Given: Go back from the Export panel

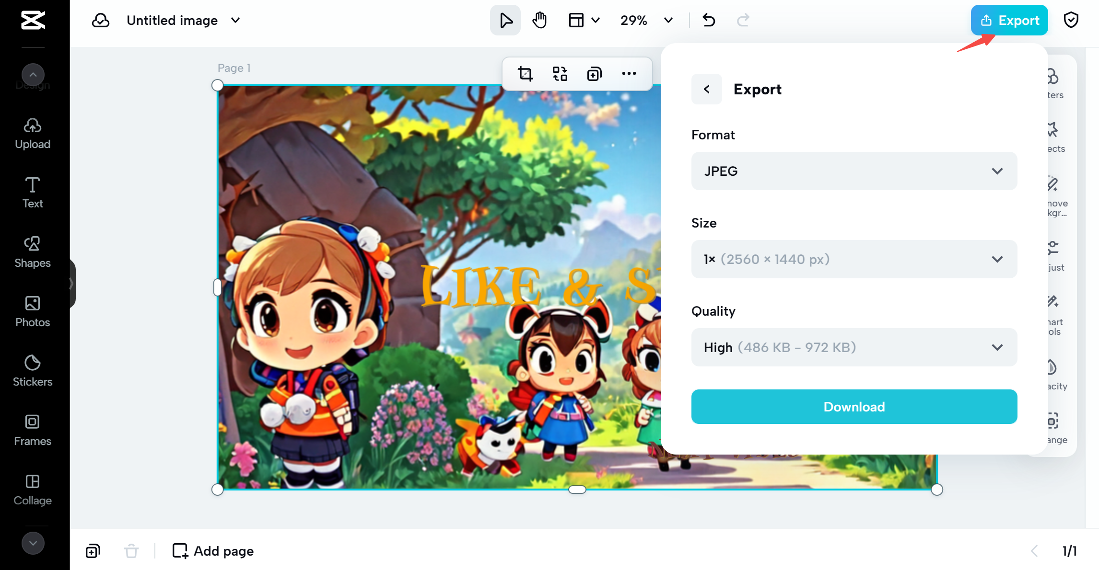Looking at the screenshot, I should (x=706, y=89).
